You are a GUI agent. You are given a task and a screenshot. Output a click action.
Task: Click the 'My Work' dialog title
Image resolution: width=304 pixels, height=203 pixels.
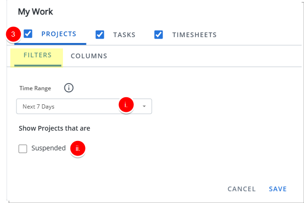(35, 12)
